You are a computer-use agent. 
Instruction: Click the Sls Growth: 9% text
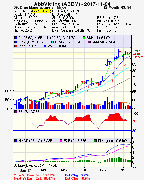click(64, 21)
